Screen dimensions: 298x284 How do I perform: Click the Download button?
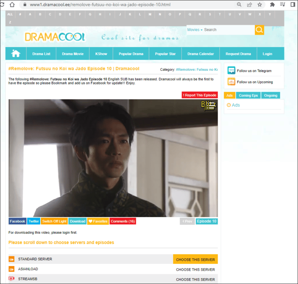(x=78, y=221)
